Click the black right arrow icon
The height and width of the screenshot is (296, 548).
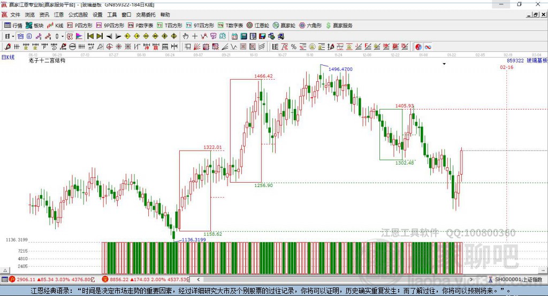pos(118,36)
